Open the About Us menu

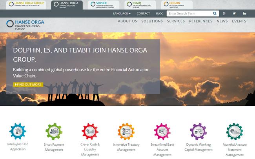[x=127, y=21]
